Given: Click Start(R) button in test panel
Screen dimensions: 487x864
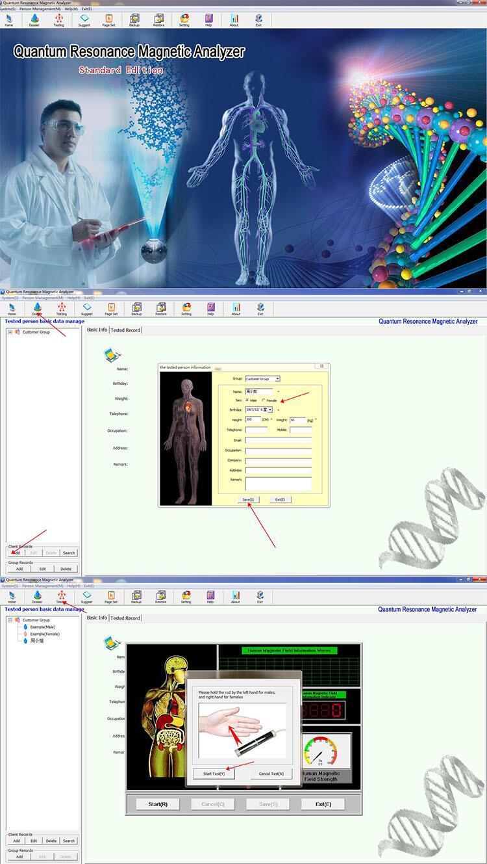Looking at the screenshot, I should pyautogui.click(x=158, y=804).
